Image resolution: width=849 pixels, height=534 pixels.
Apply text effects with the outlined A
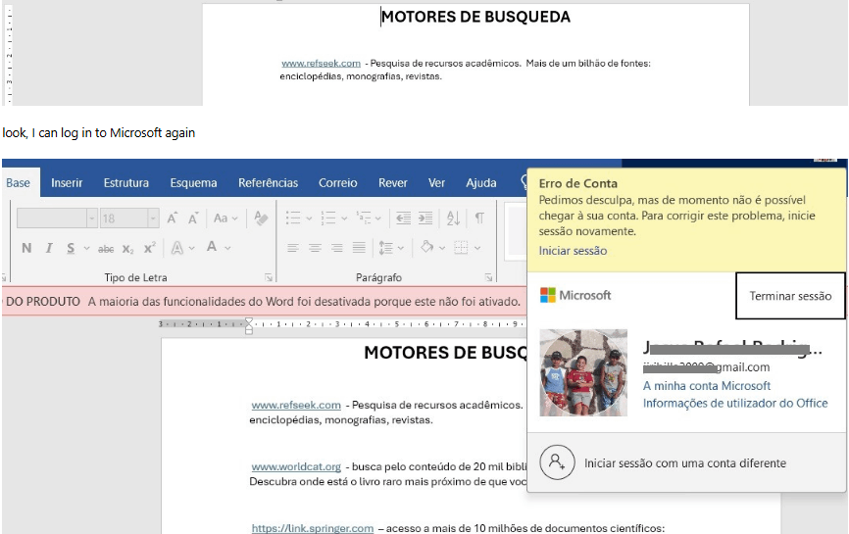click(177, 248)
